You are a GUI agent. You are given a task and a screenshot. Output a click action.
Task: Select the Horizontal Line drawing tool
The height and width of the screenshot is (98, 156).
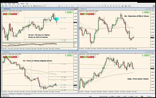(54, 6)
